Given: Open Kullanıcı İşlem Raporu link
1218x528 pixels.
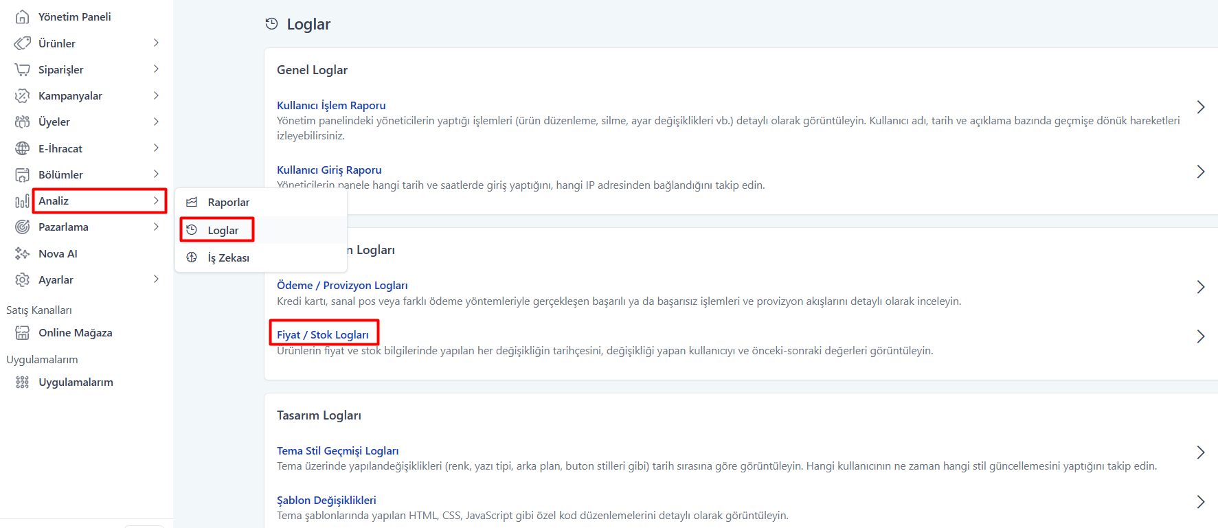Looking at the screenshot, I should click(x=331, y=105).
